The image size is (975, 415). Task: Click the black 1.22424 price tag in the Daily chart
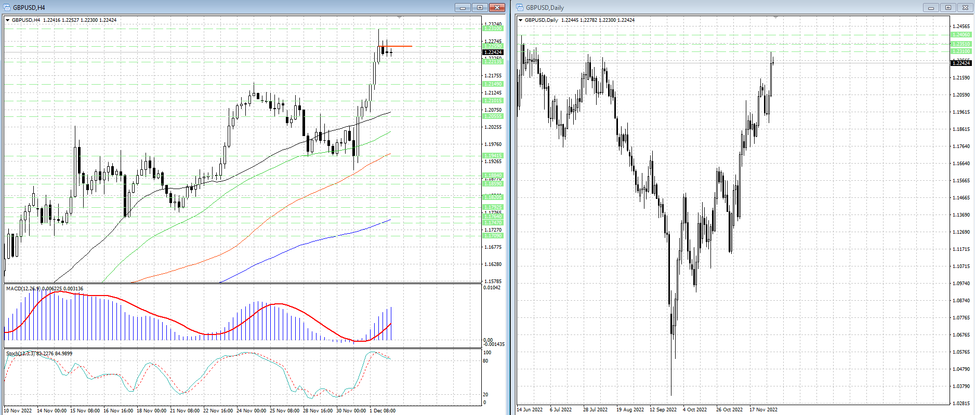(960, 63)
